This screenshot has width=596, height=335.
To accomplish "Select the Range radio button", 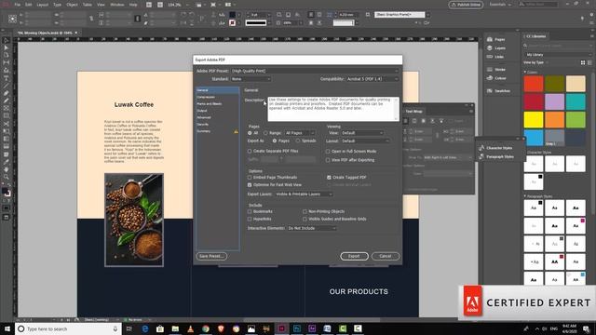I will point(265,133).
